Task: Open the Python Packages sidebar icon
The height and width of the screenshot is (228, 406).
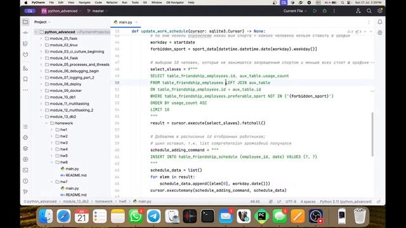Action: (25, 148)
